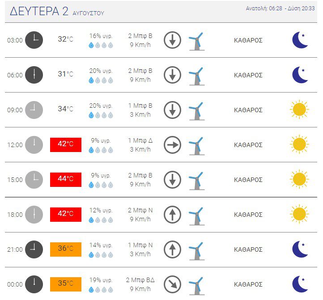
Task: Click the diagonal wind arrow at 00:00
Action: point(172,284)
